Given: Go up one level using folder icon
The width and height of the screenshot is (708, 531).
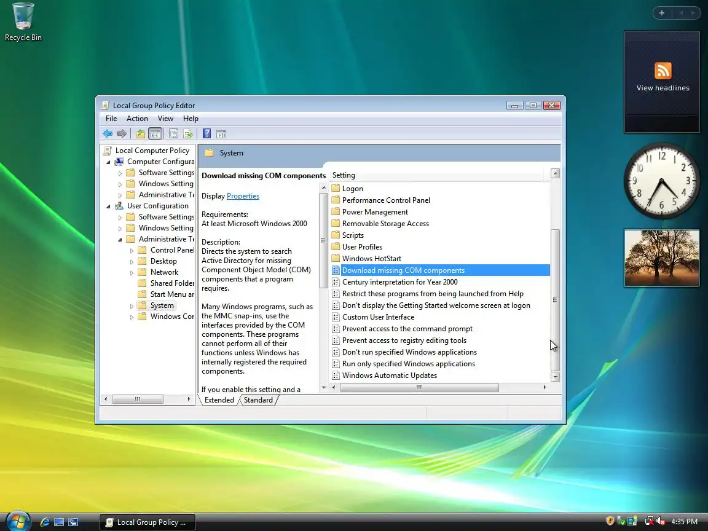Looking at the screenshot, I should [141, 133].
